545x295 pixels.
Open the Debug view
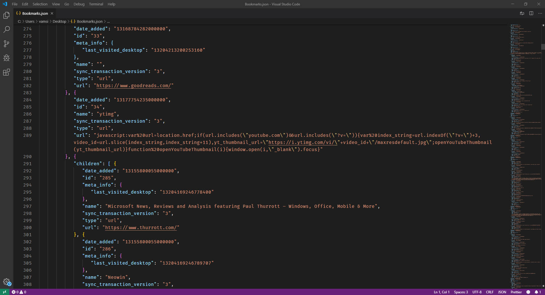click(6, 58)
